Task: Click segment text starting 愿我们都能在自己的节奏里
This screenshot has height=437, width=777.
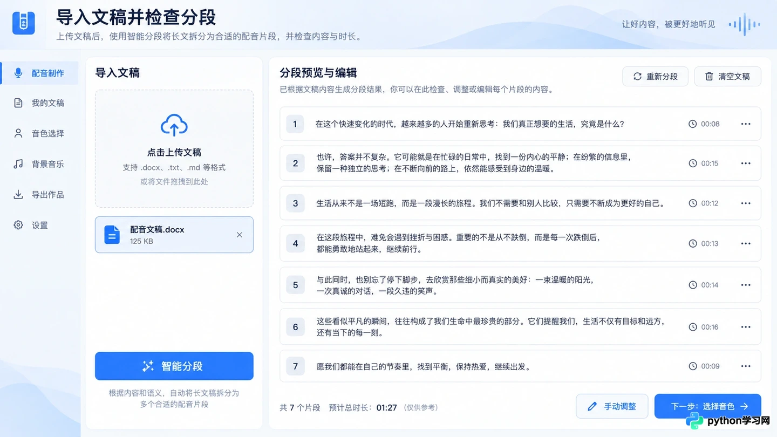Action: (424, 367)
